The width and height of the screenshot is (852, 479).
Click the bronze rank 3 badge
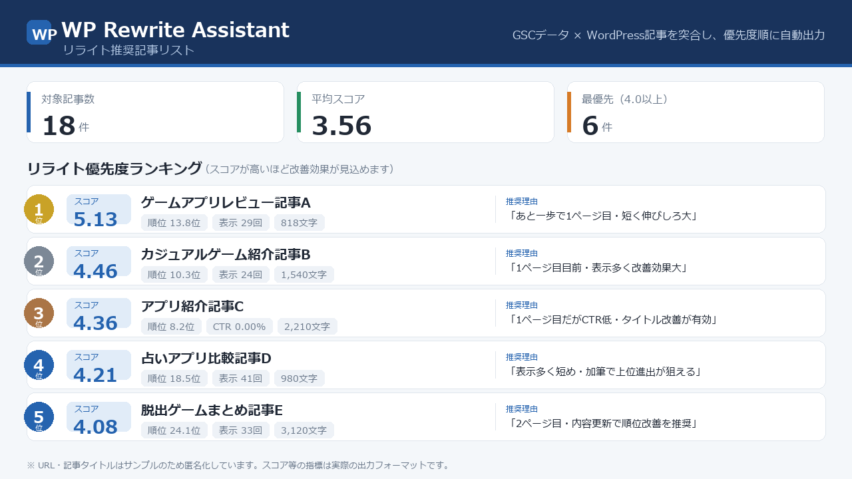tap(39, 313)
